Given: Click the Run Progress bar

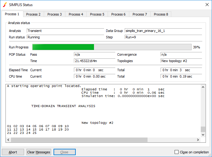Looking at the screenshot, I should click(112, 47).
